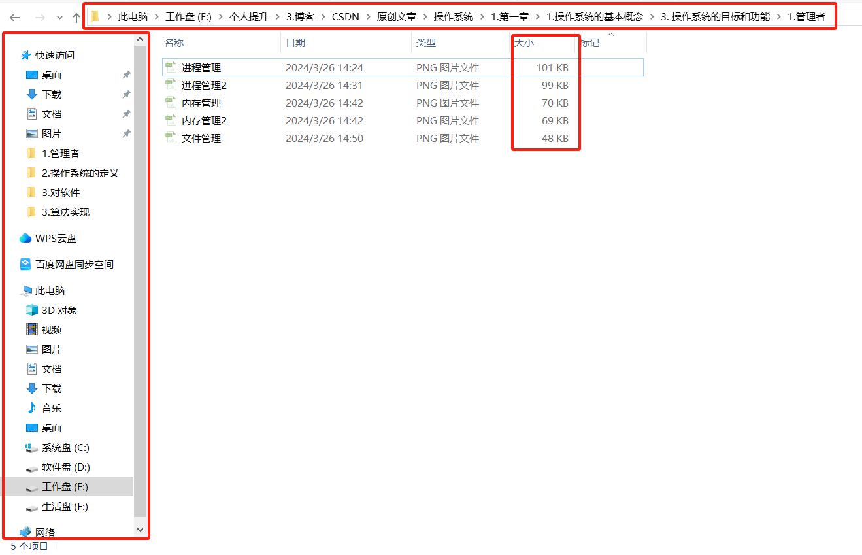Click the WPS云盘 cloud icon
This screenshot has width=862, height=555.
click(25, 239)
